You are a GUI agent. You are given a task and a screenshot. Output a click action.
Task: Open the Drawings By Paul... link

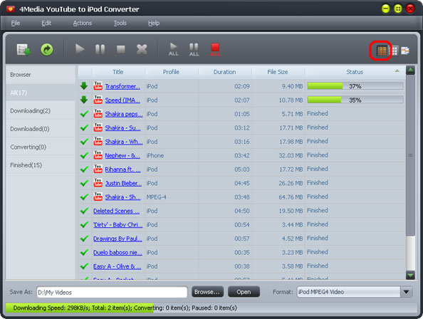click(117, 239)
